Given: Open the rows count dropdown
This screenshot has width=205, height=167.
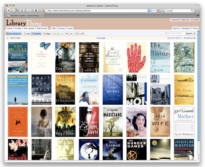Looking at the screenshot, I should [82, 34].
